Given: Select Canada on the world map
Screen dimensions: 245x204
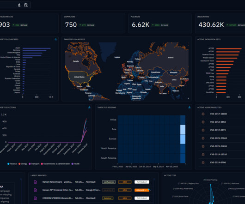Looking at the screenshot, I should click(76, 61).
